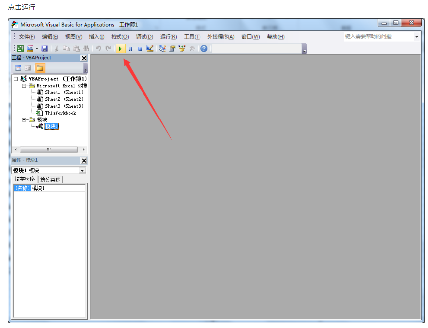Click View Object icon in project panel
The image size is (428, 328).
[x=28, y=68]
